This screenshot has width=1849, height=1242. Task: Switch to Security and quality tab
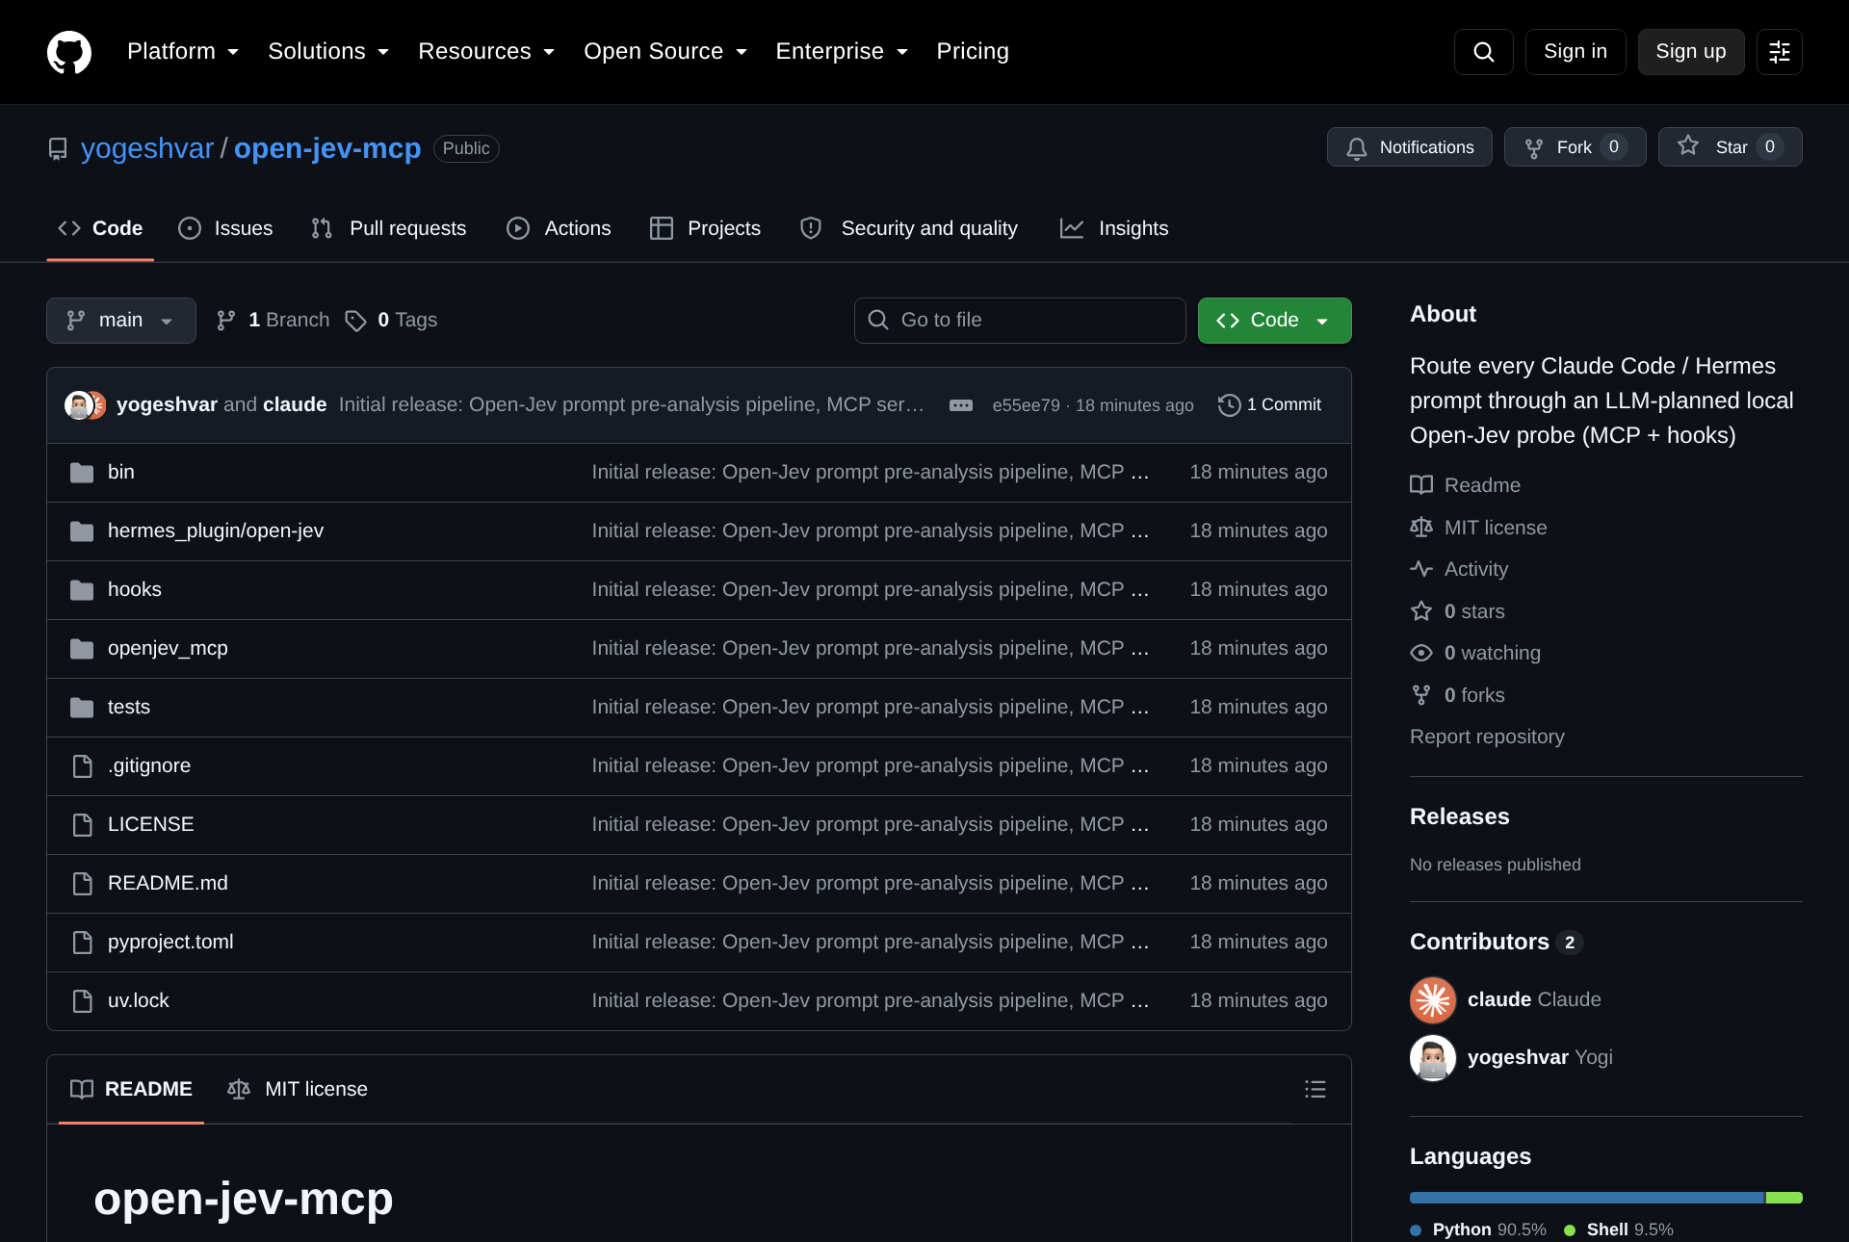[x=909, y=229]
